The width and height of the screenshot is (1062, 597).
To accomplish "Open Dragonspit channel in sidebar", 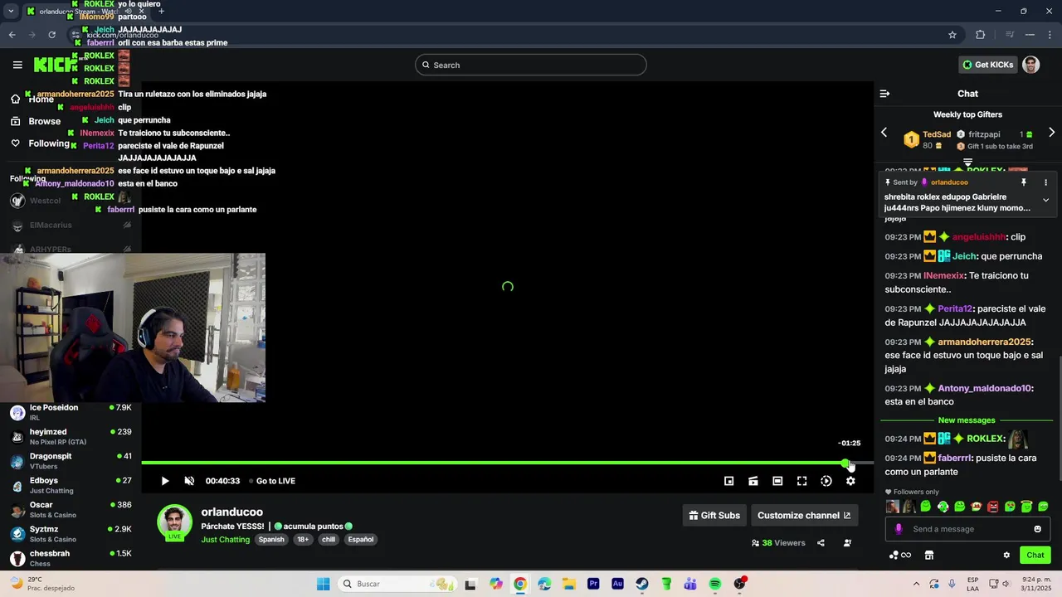I will tap(71, 461).
